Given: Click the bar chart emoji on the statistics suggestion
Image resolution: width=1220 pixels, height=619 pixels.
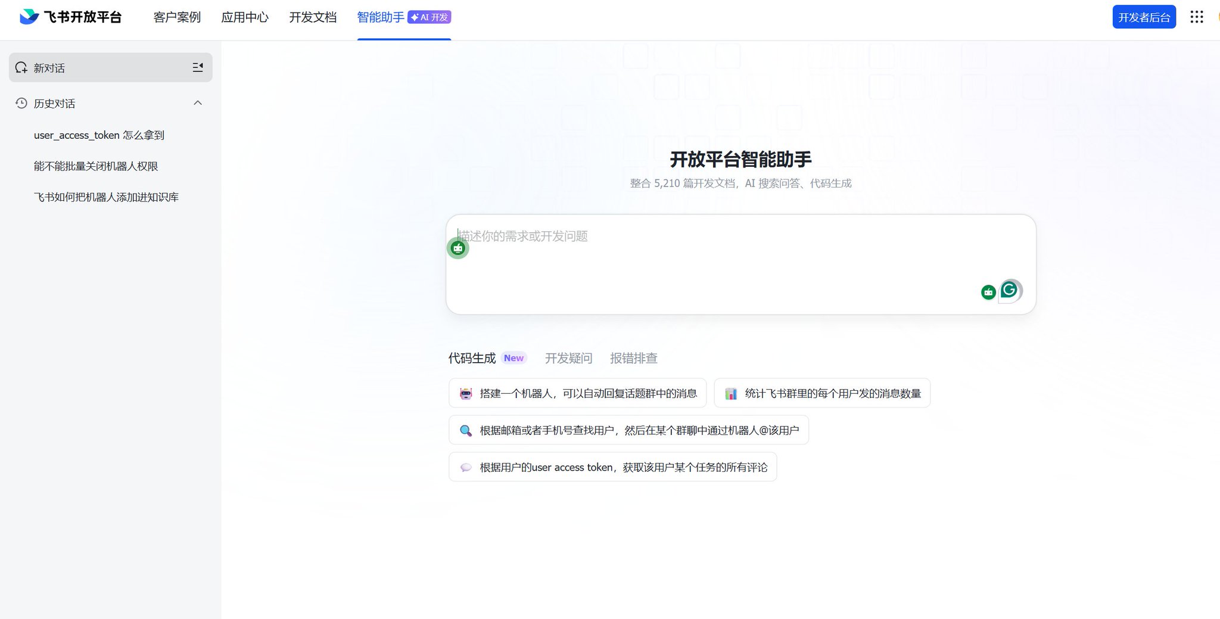Looking at the screenshot, I should pyautogui.click(x=731, y=393).
